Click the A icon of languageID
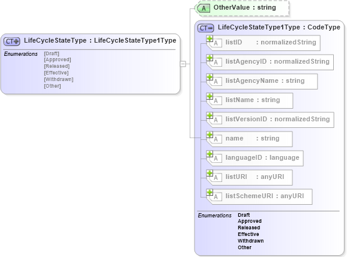The width and height of the screenshot is (347, 257). pyautogui.click(x=216, y=159)
